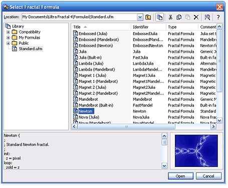Image resolution: width=228 pixels, height=188 pixels.
Task: Click the My Formulas folder icon
Action: 15,38
